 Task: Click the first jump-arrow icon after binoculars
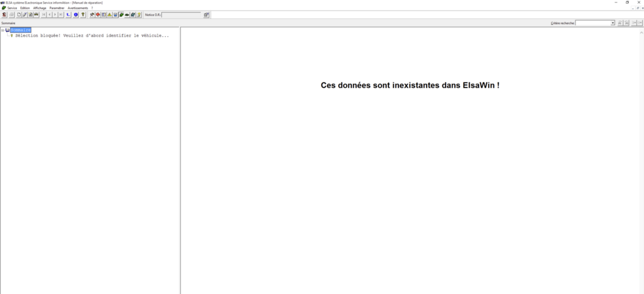coord(634,23)
